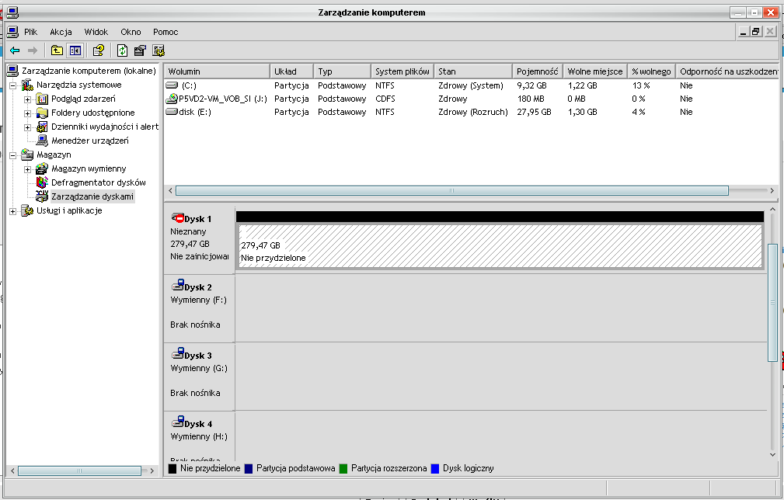Viewport: 784px width, 500px height.
Task: Click the volume list horizontal scrollbar thumb
Action: [x=452, y=190]
